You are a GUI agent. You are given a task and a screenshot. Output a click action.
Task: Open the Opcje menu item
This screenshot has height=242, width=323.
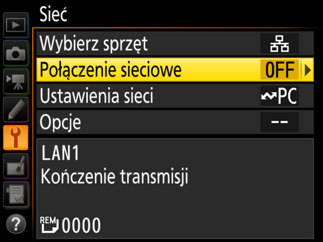tap(175, 122)
